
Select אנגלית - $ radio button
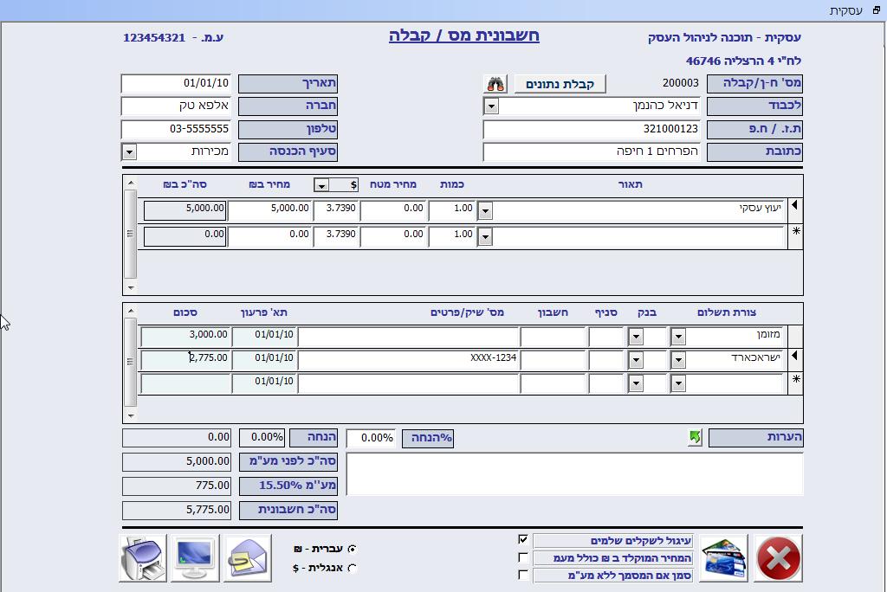[x=353, y=569]
